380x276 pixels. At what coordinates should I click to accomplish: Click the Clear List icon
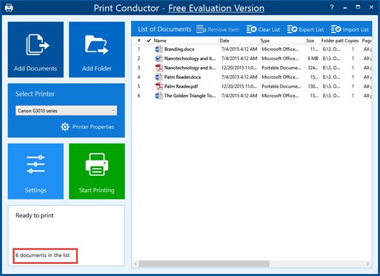tap(251, 29)
